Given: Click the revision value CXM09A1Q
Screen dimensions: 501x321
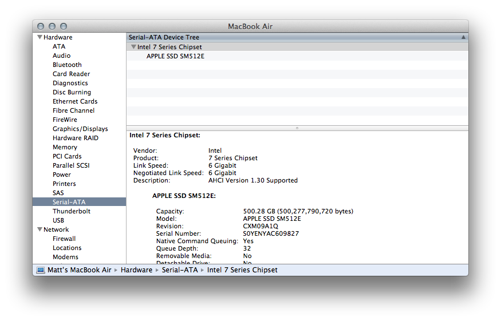Looking at the screenshot, I should coord(261,226).
